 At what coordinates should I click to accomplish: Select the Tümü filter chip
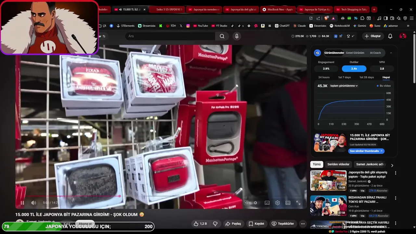(317, 164)
